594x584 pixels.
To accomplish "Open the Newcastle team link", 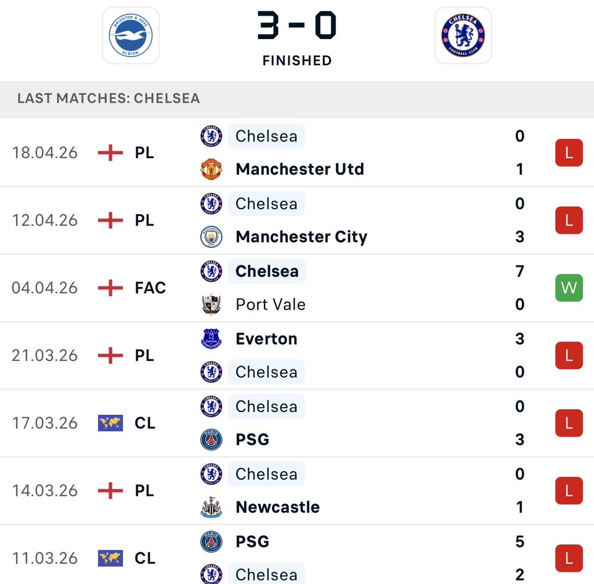I will (x=278, y=507).
